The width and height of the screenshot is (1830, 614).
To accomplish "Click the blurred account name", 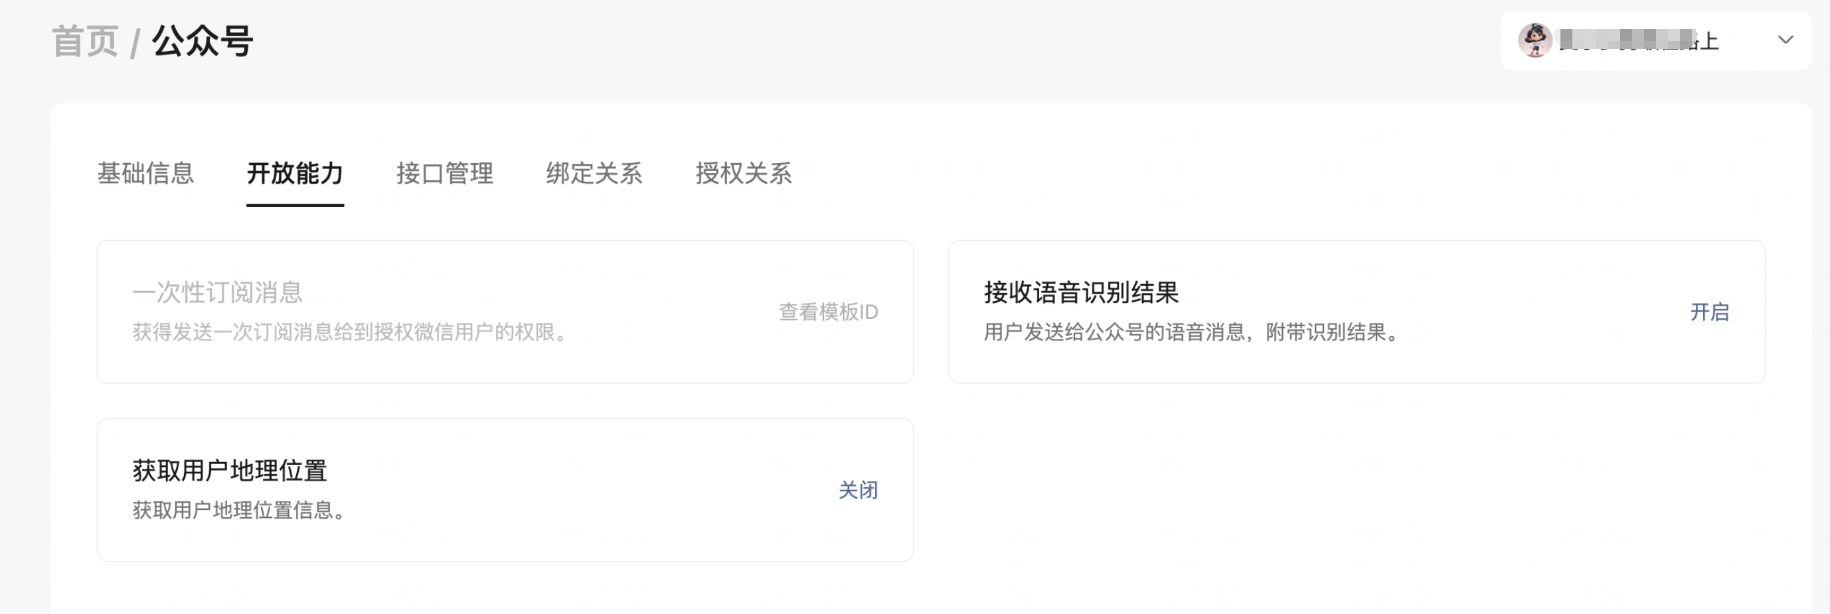I will coord(1638,40).
